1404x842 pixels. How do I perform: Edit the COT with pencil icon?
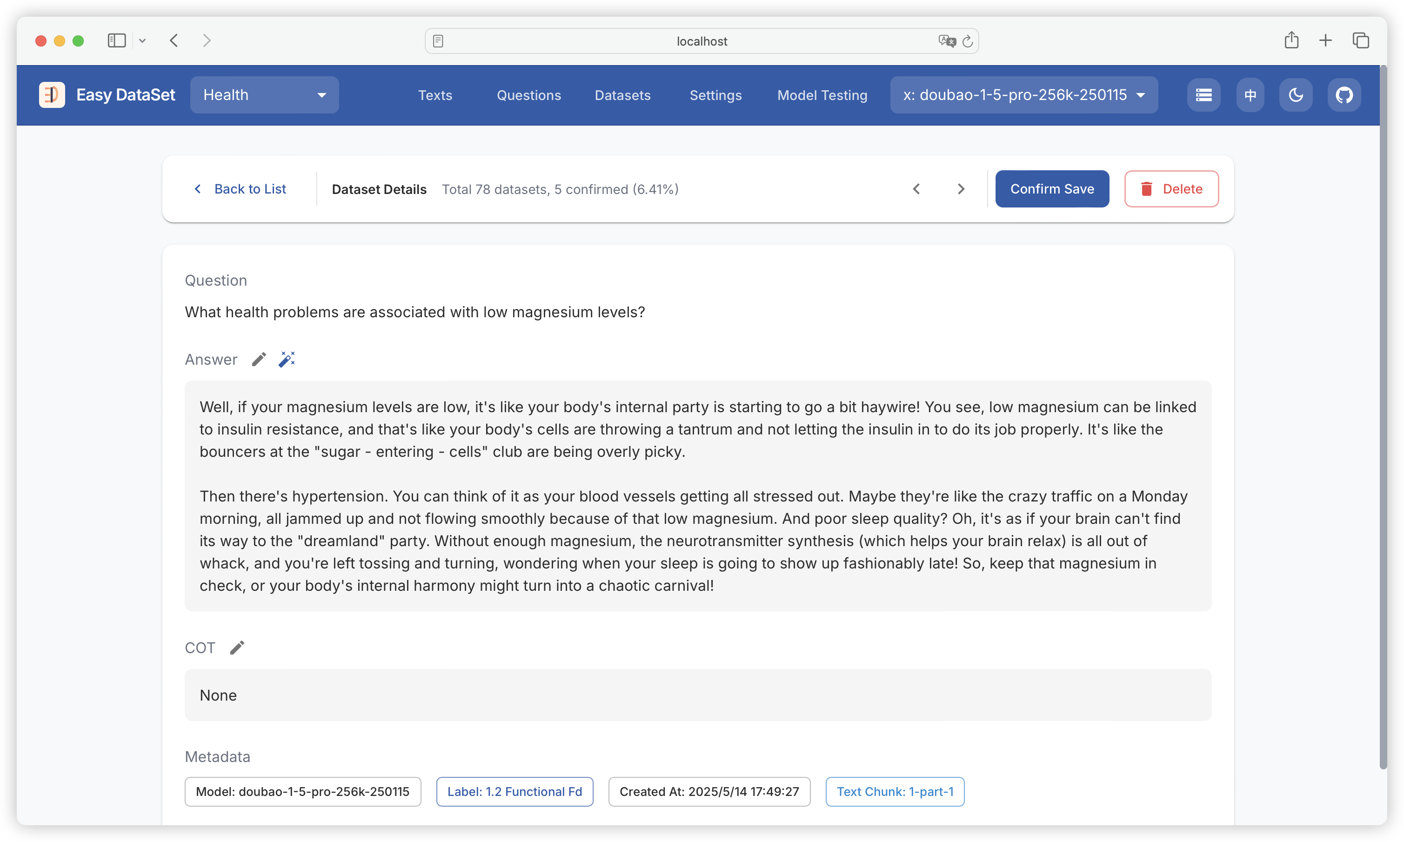pyautogui.click(x=237, y=648)
